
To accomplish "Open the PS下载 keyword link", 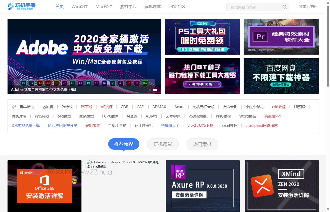I will coord(86,107).
